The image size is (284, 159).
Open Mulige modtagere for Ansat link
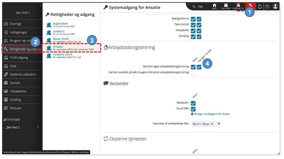click(x=211, y=114)
